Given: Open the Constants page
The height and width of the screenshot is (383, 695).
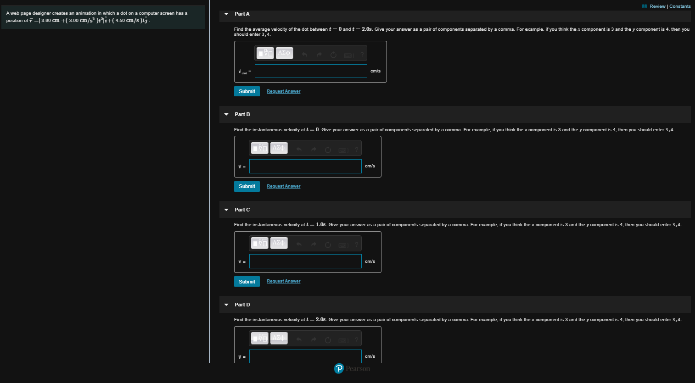Looking at the screenshot, I should (679, 6).
